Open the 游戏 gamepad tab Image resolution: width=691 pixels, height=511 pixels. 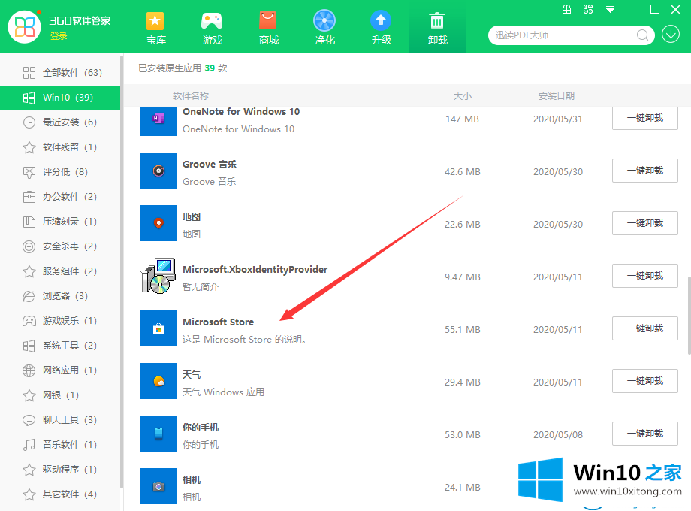212,29
